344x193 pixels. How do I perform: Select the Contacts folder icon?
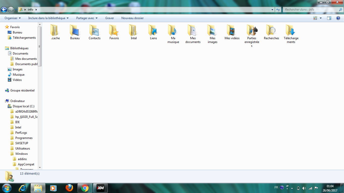[x=94, y=30]
